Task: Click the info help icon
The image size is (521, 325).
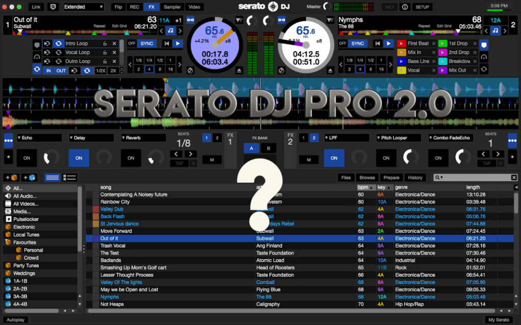Action: 404,7
